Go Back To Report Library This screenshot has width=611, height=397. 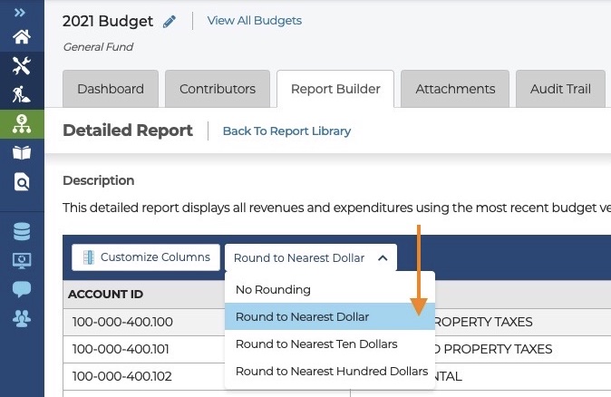point(286,131)
